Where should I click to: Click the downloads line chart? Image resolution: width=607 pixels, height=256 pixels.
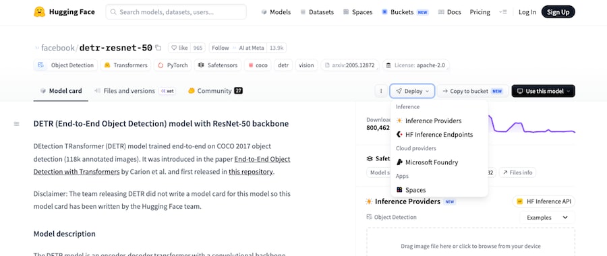click(531, 125)
